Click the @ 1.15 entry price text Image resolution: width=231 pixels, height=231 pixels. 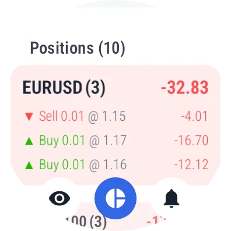point(107,117)
